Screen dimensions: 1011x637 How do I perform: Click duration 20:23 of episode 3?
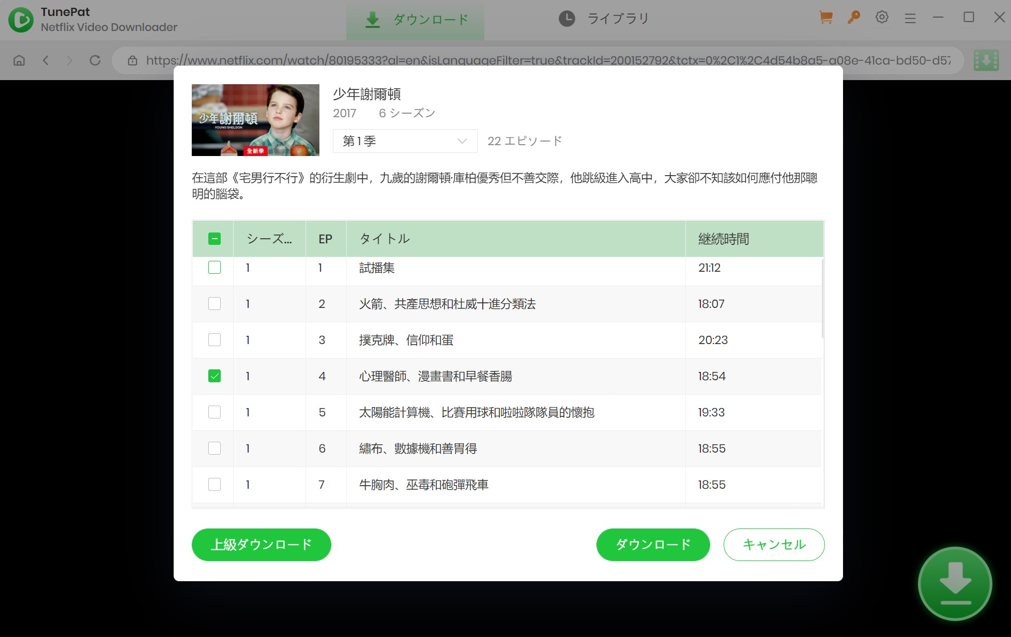coord(713,340)
